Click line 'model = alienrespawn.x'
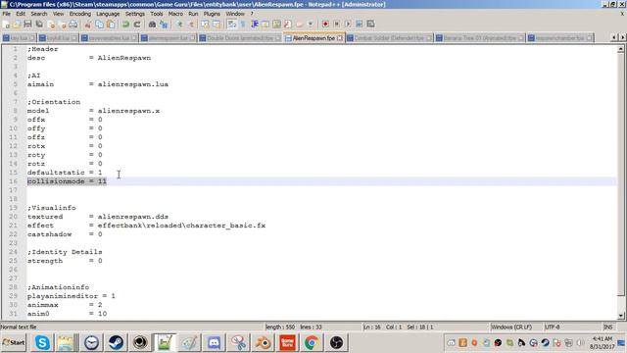Viewport: 627px width, 353px height. [93, 111]
